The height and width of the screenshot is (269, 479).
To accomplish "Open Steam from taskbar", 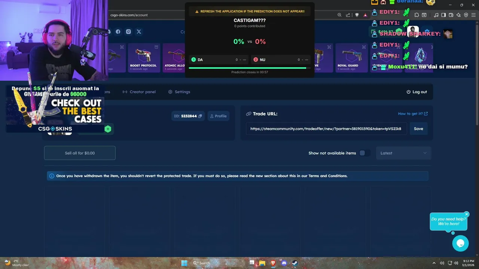I will (295, 263).
